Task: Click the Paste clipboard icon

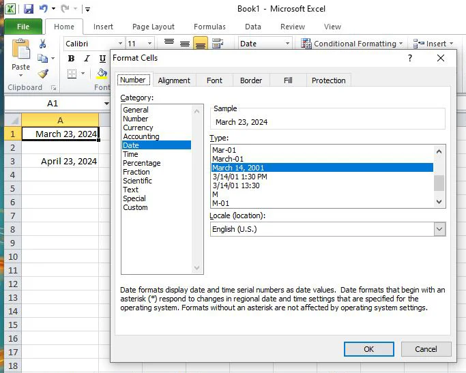Action: coord(20,49)
